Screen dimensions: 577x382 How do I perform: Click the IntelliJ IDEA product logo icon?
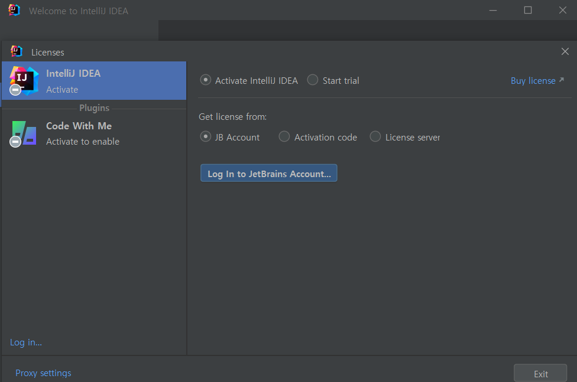point(24,80)
